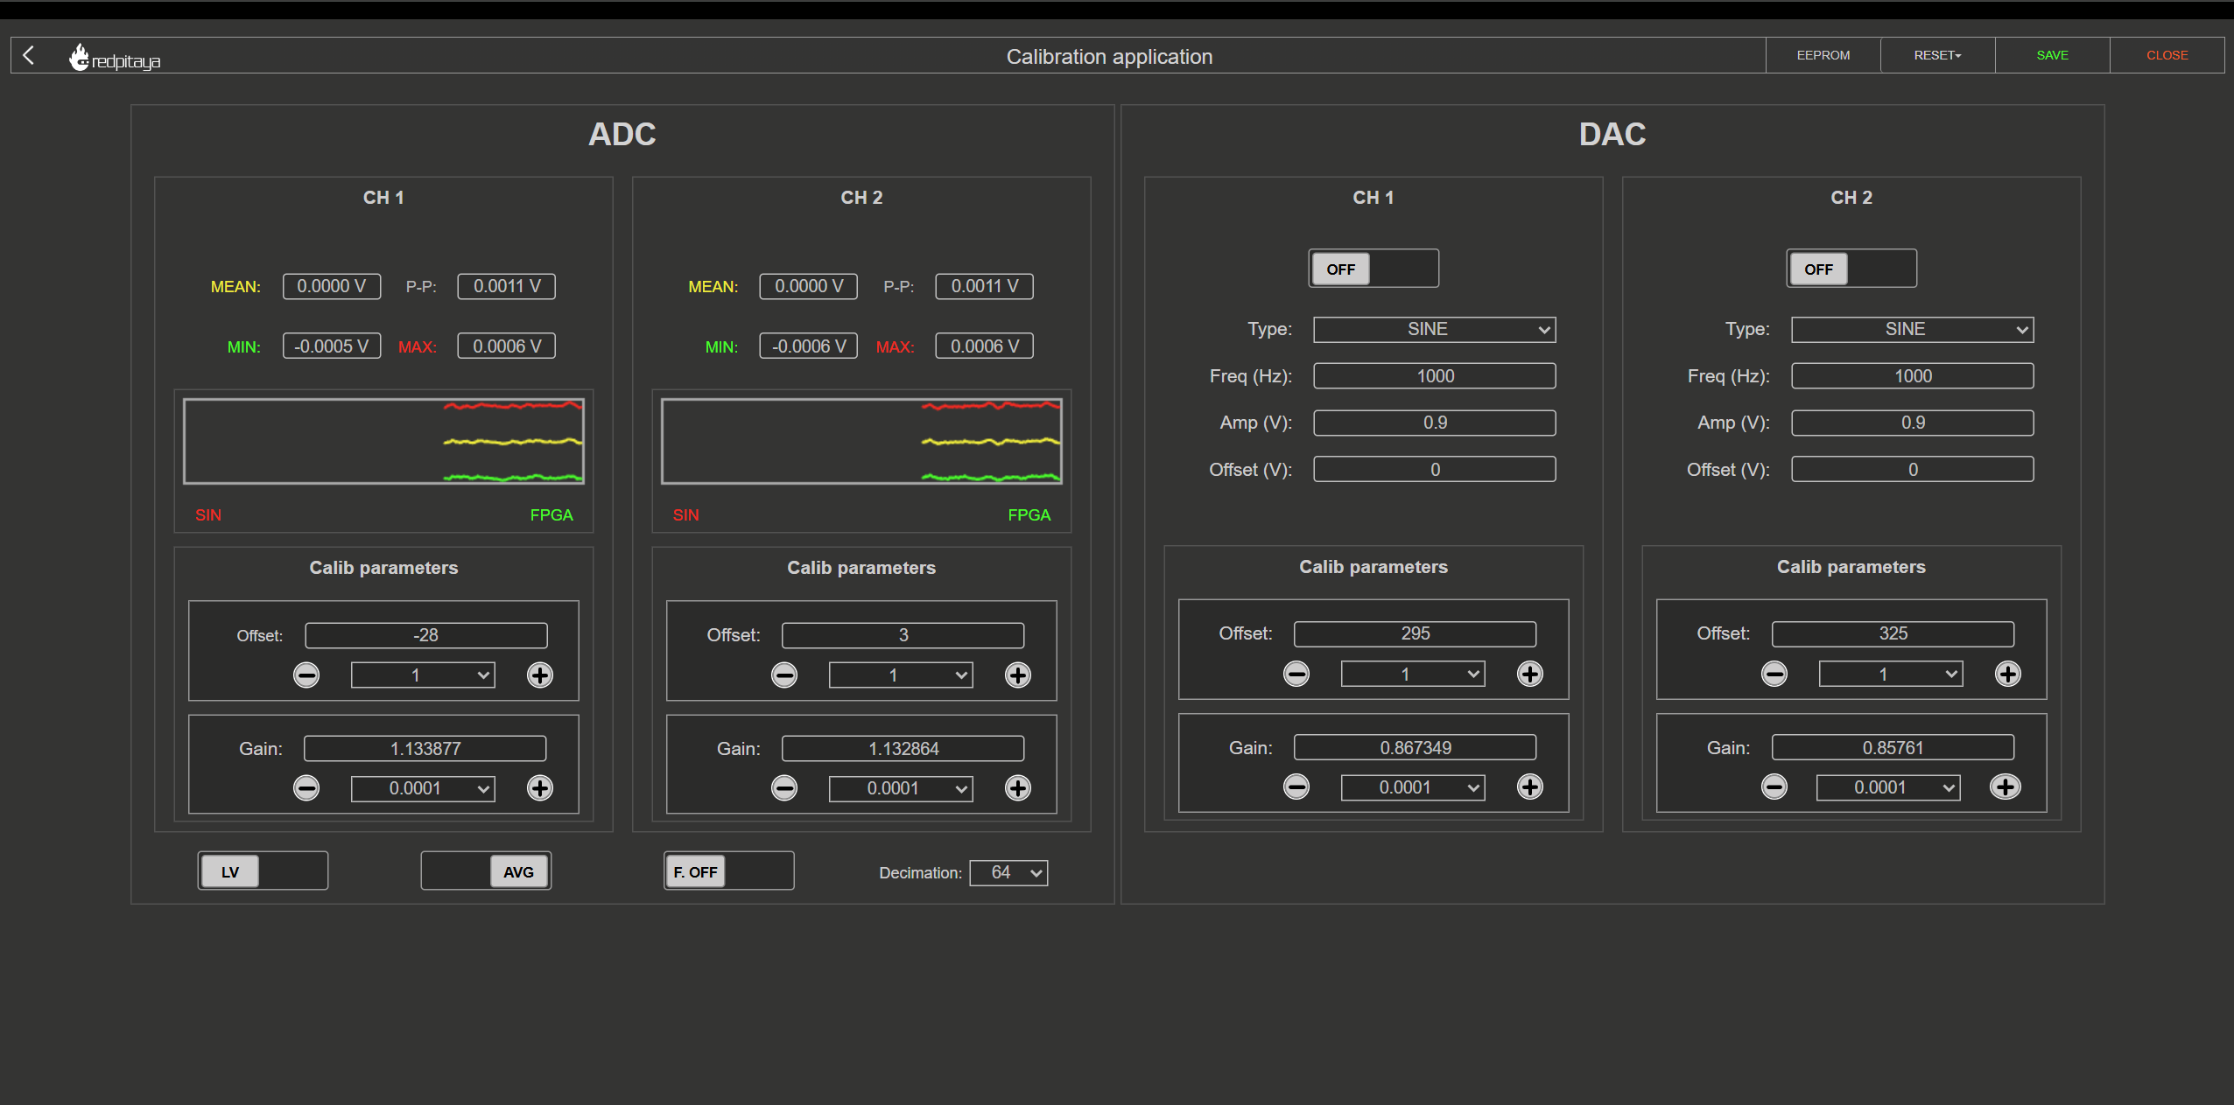This screenshot has height=1105, width=2234.
Task: Click the DAC CH 2 Amp field 0.9
Action: coord(1913,423)
